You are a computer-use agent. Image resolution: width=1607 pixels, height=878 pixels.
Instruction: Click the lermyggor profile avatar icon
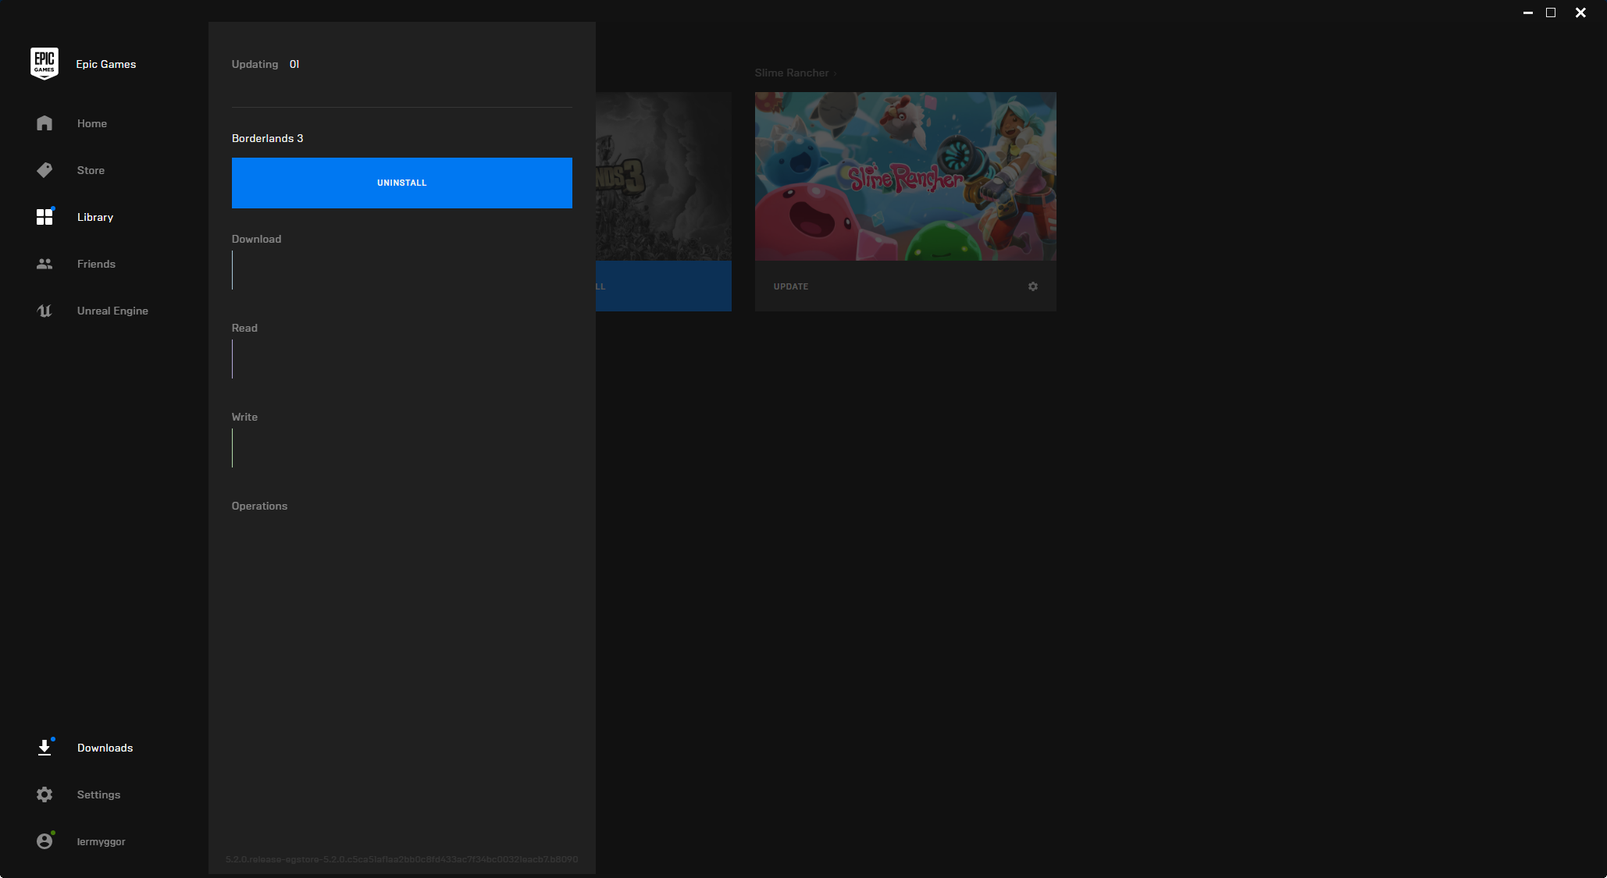click(45, 841)
